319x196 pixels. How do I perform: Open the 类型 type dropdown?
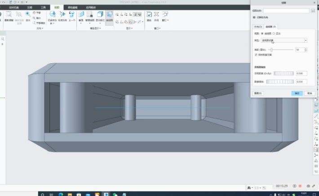pyautogui.click(x=306, y=40)
